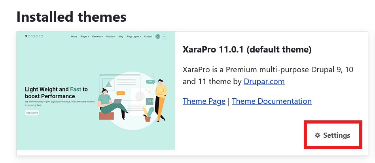Open the Theme Page link
The height and width of the screenshot is (163, 375).
tap(204, 101)
